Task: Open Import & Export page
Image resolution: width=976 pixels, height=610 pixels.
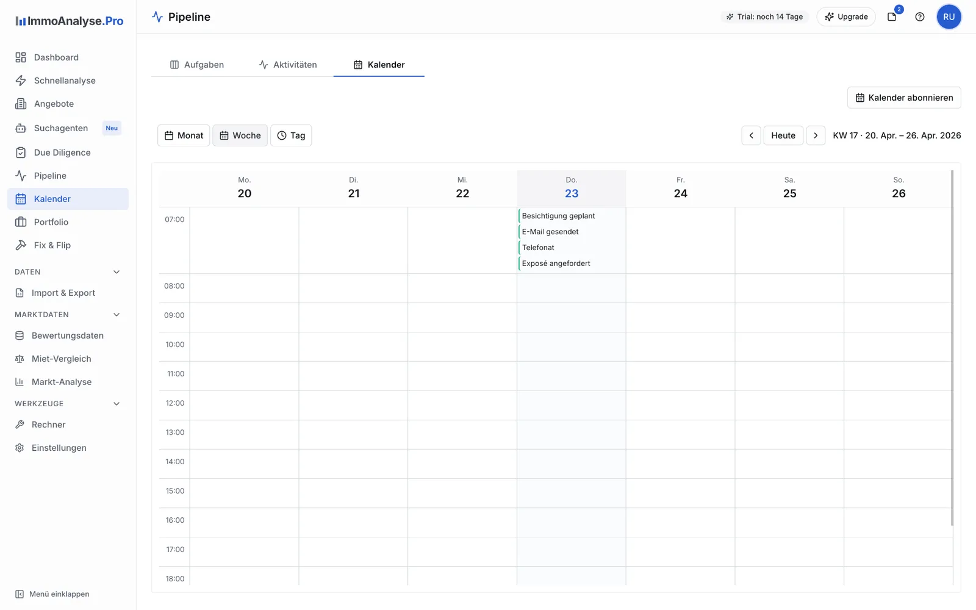Action: point(68,293)
